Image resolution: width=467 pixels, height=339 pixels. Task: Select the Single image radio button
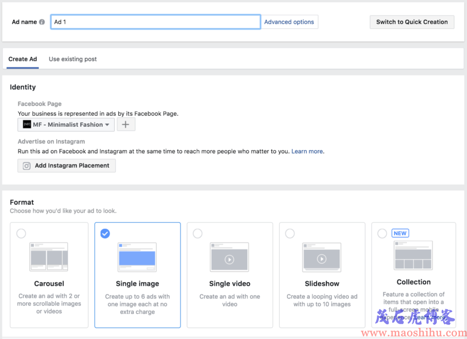[105, 233]
